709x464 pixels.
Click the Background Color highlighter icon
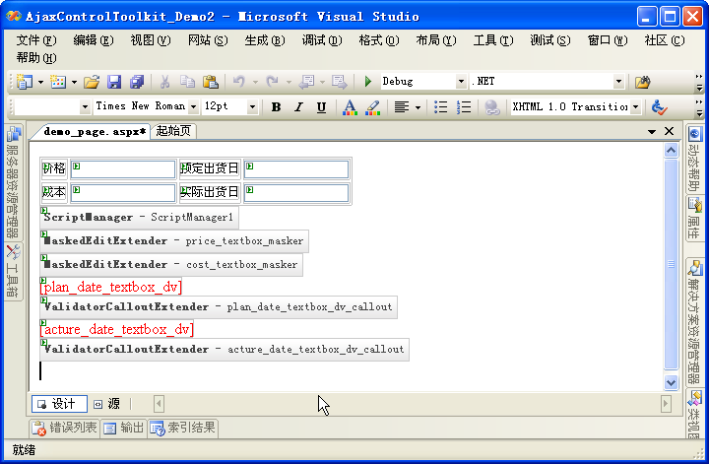(372, 107)
